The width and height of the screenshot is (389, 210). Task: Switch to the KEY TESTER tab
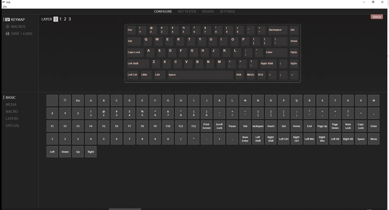point(187,11)
